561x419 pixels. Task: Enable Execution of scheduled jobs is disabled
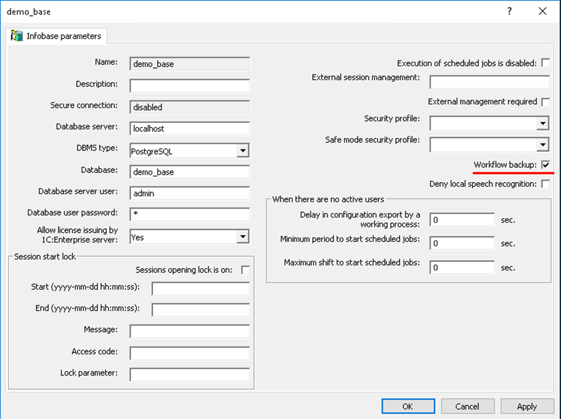coord(545,63)
